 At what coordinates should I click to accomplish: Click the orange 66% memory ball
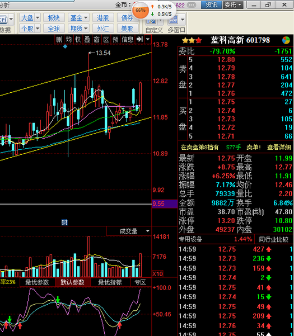141,10
